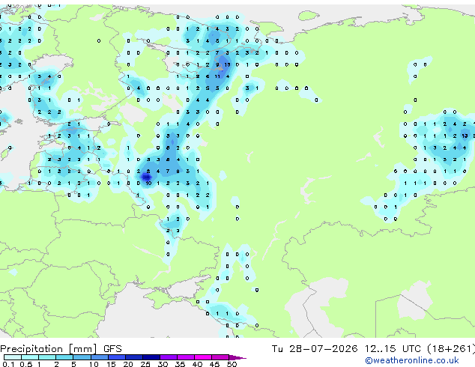Click the legend label '0.5'
The width and height of the screenshot is (475, 367).
coord(26,364)
